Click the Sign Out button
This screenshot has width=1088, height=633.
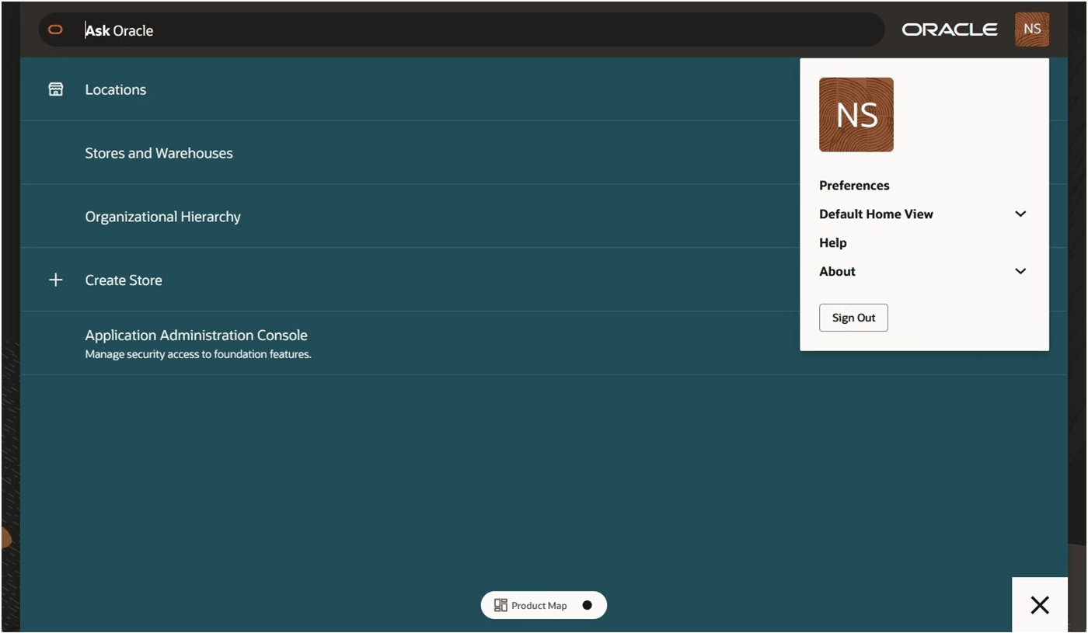[853, 317]
